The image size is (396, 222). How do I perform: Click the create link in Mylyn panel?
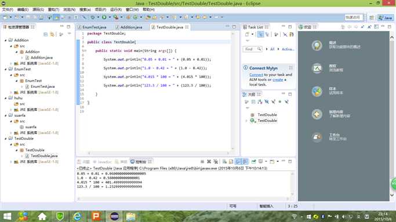(278, 80)
